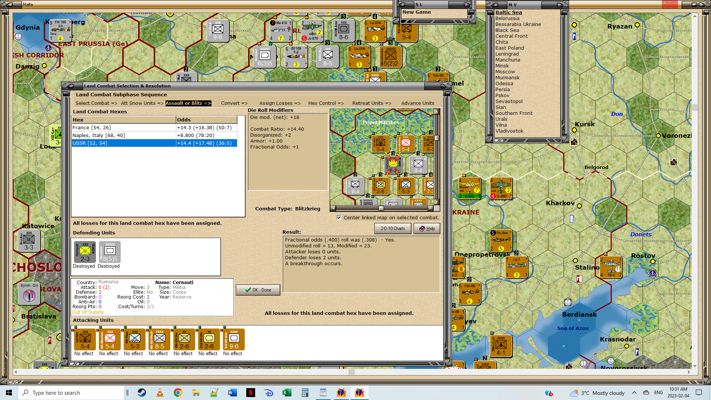Click the Odds column header
Screen dimensions: 711x400
(207, 120)
